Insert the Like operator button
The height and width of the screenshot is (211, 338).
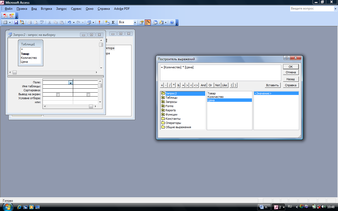[224, 85]
